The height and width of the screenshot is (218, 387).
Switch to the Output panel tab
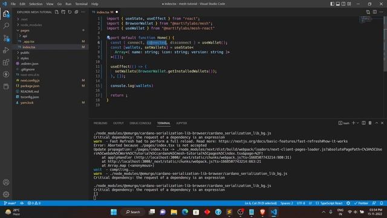(x=119, y=123)
